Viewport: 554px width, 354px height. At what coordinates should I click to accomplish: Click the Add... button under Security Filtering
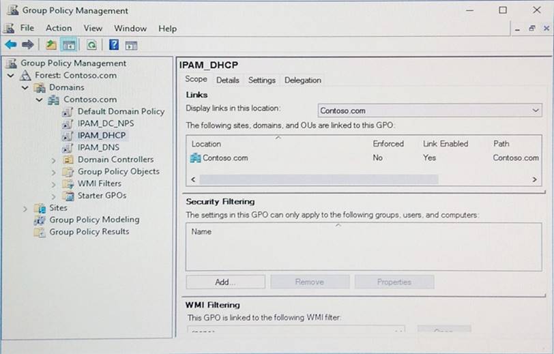224,282
